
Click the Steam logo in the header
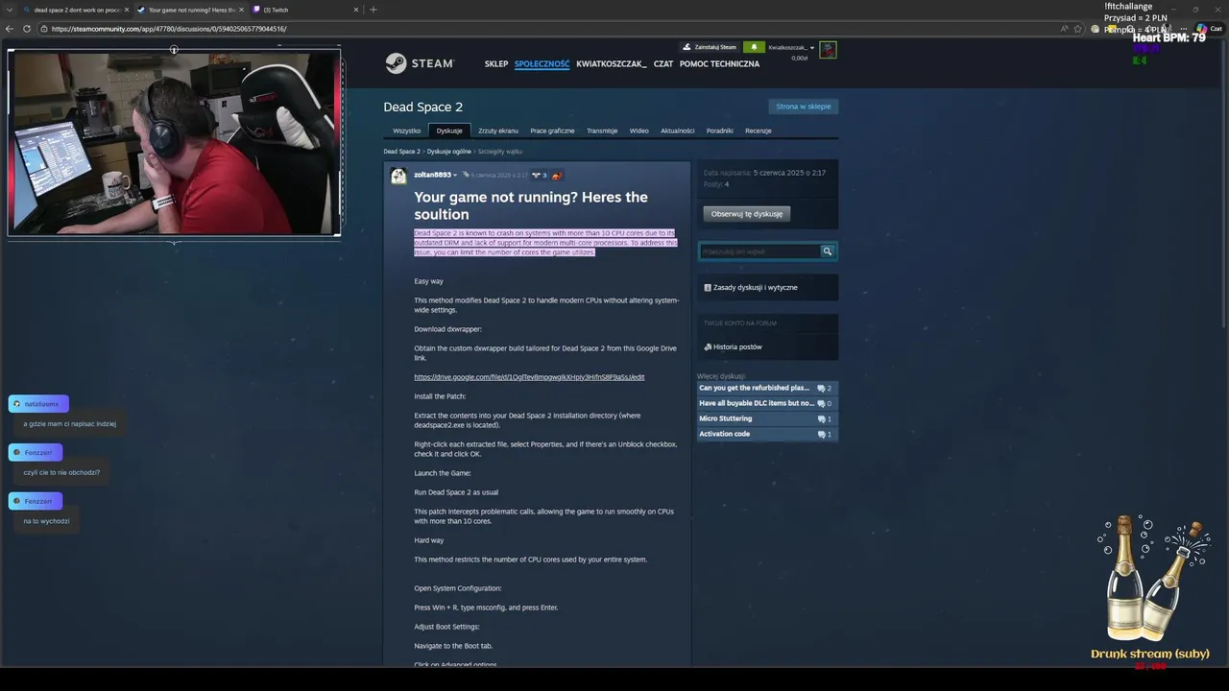click(x=419, y=63)
